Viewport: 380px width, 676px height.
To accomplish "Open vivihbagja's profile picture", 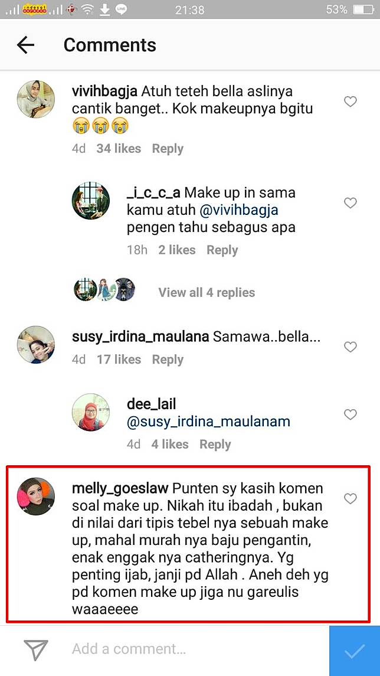I will click(x=36, y=99).
